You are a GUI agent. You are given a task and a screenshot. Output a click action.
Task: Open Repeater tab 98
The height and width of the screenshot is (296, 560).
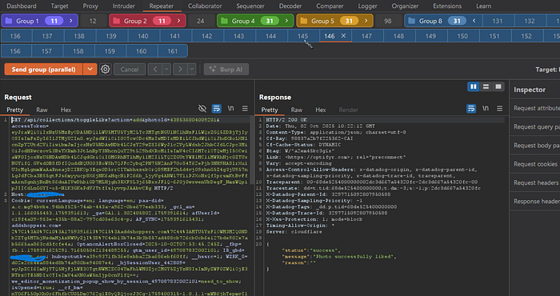[x=388, y=21]
